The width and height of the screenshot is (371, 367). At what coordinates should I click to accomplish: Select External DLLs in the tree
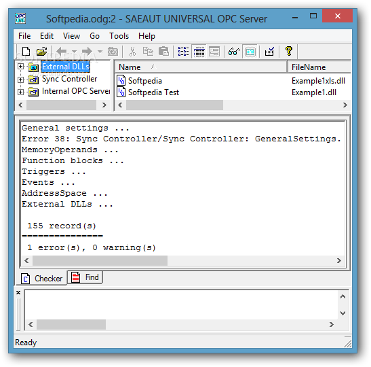[66, 67]
